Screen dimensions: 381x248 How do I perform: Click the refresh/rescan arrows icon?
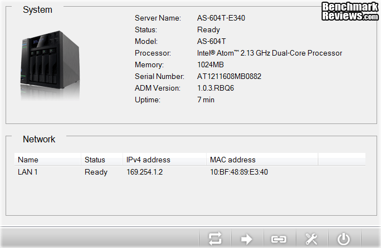[x=215, y=239]
